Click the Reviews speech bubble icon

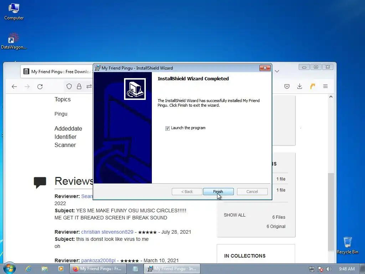40,183
